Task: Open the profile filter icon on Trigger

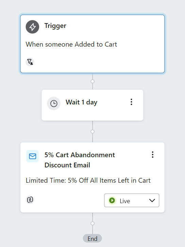Action: tap(30, 62)
